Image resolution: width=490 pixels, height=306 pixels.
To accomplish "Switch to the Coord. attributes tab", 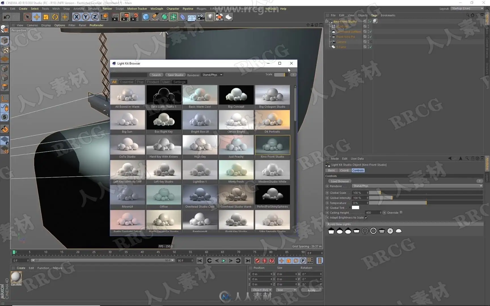I will (x=345, y=171).
